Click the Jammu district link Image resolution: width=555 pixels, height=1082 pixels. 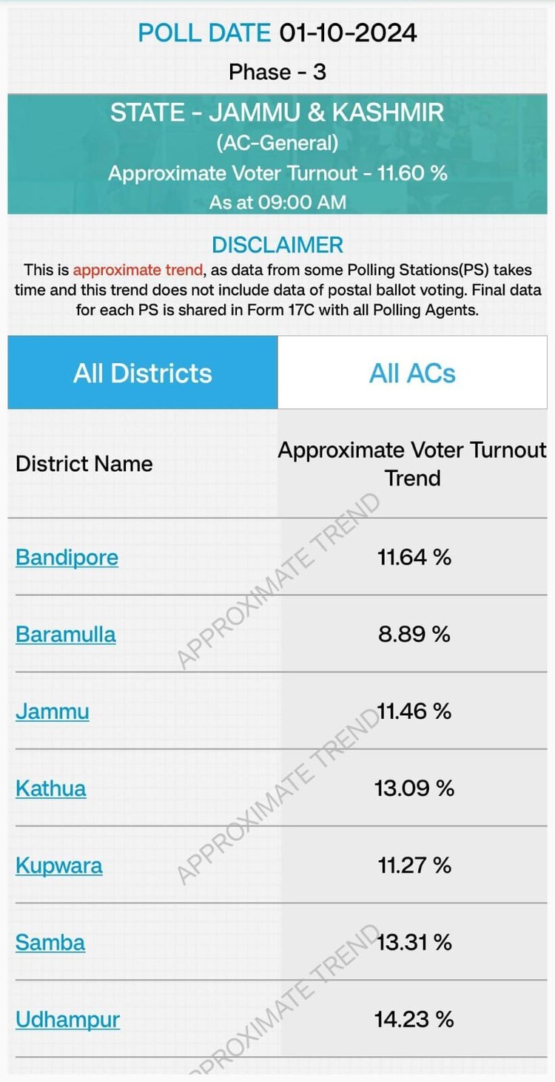[x=53, y=711]
